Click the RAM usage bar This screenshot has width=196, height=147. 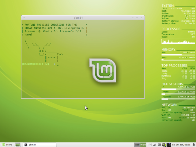tap(178, 55)
